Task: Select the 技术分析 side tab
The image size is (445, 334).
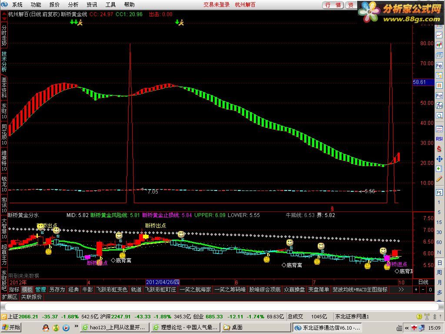Action: click(4, 61)
